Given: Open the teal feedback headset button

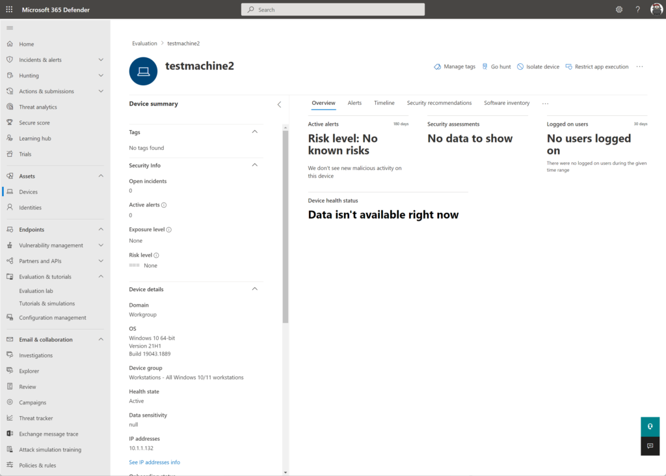Looking at the screenshot, I should pos(650,427).
